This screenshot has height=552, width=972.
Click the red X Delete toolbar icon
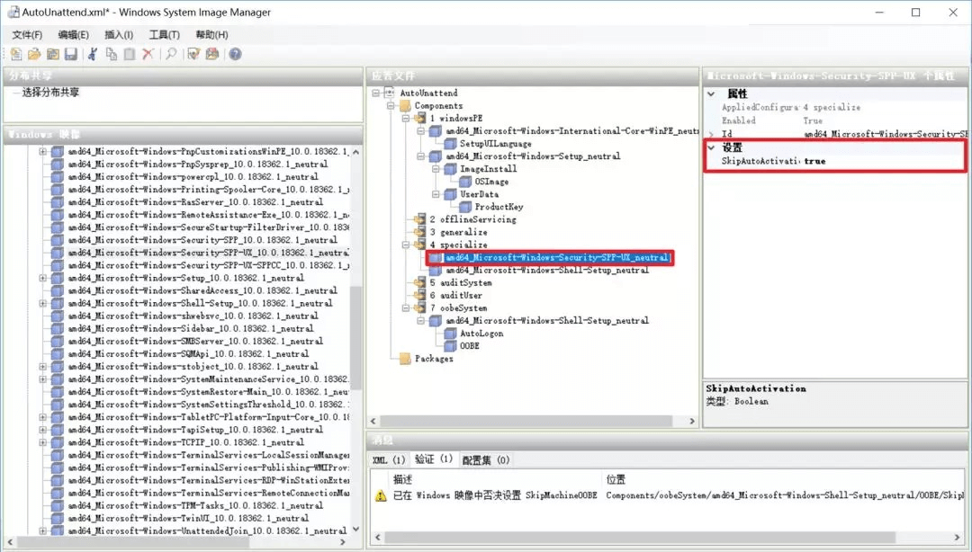click(148, 55)
